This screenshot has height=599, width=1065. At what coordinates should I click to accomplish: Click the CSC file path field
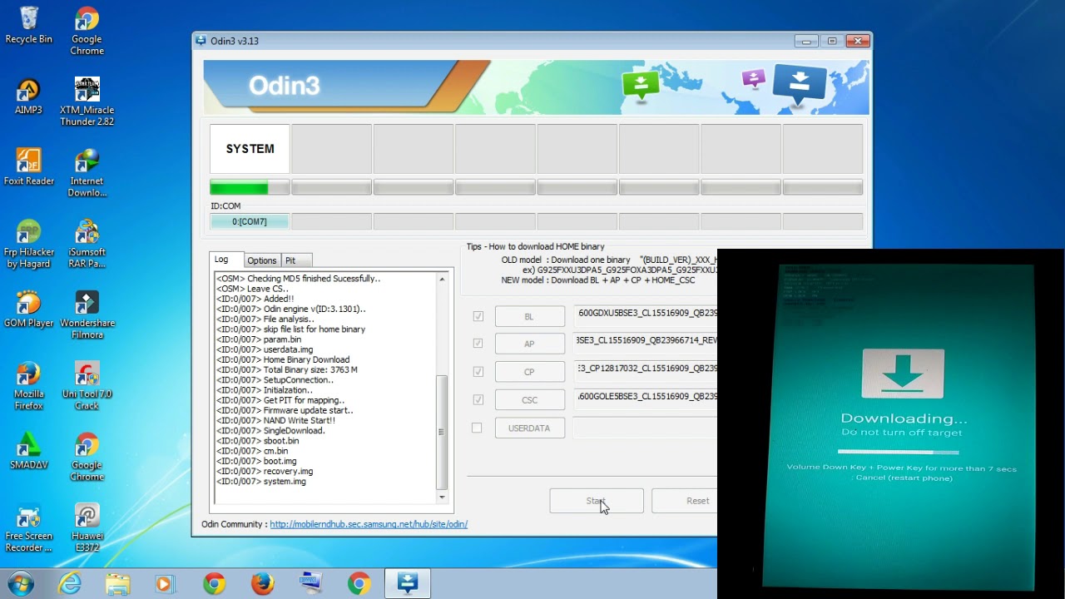click(645, 398)
